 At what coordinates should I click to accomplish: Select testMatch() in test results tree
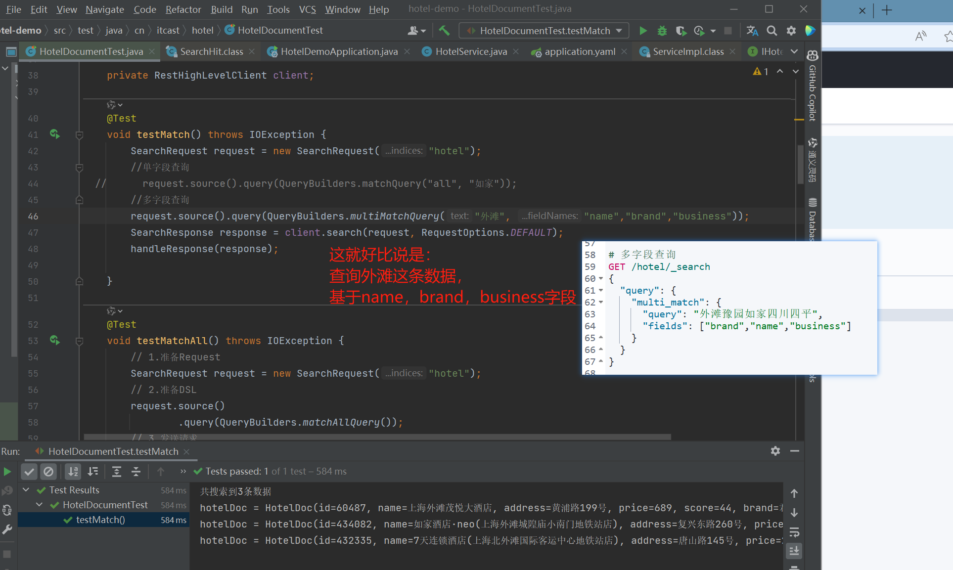(100, 520)
